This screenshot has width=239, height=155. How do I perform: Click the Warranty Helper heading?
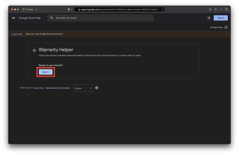coord(56,50)
